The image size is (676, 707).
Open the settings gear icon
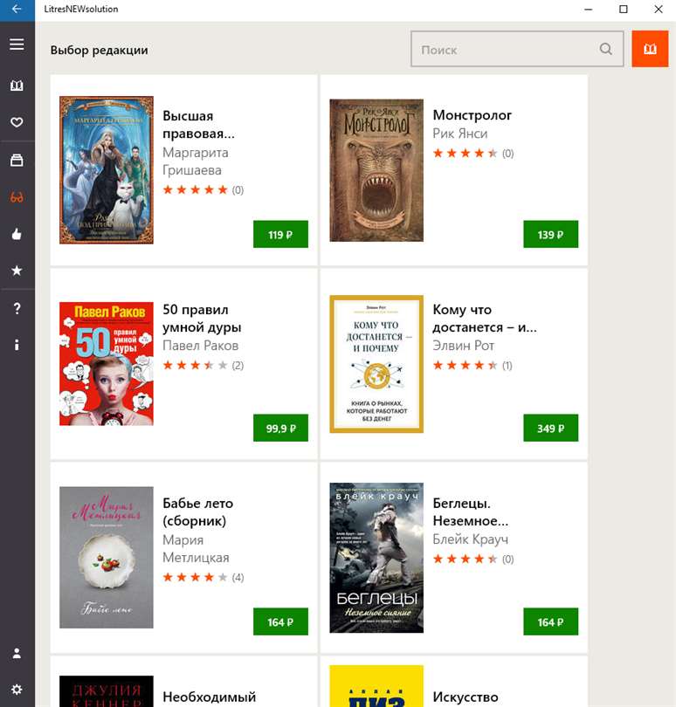coord(17,690)
